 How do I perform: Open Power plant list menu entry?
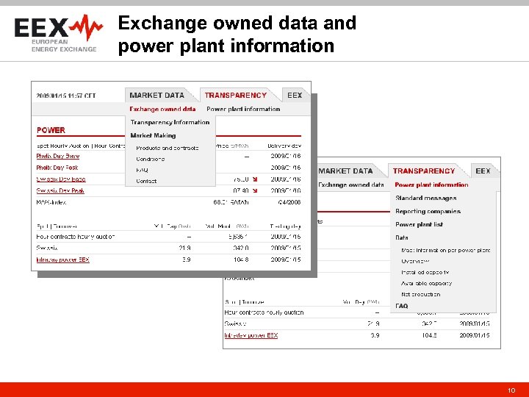click(419, 224)
